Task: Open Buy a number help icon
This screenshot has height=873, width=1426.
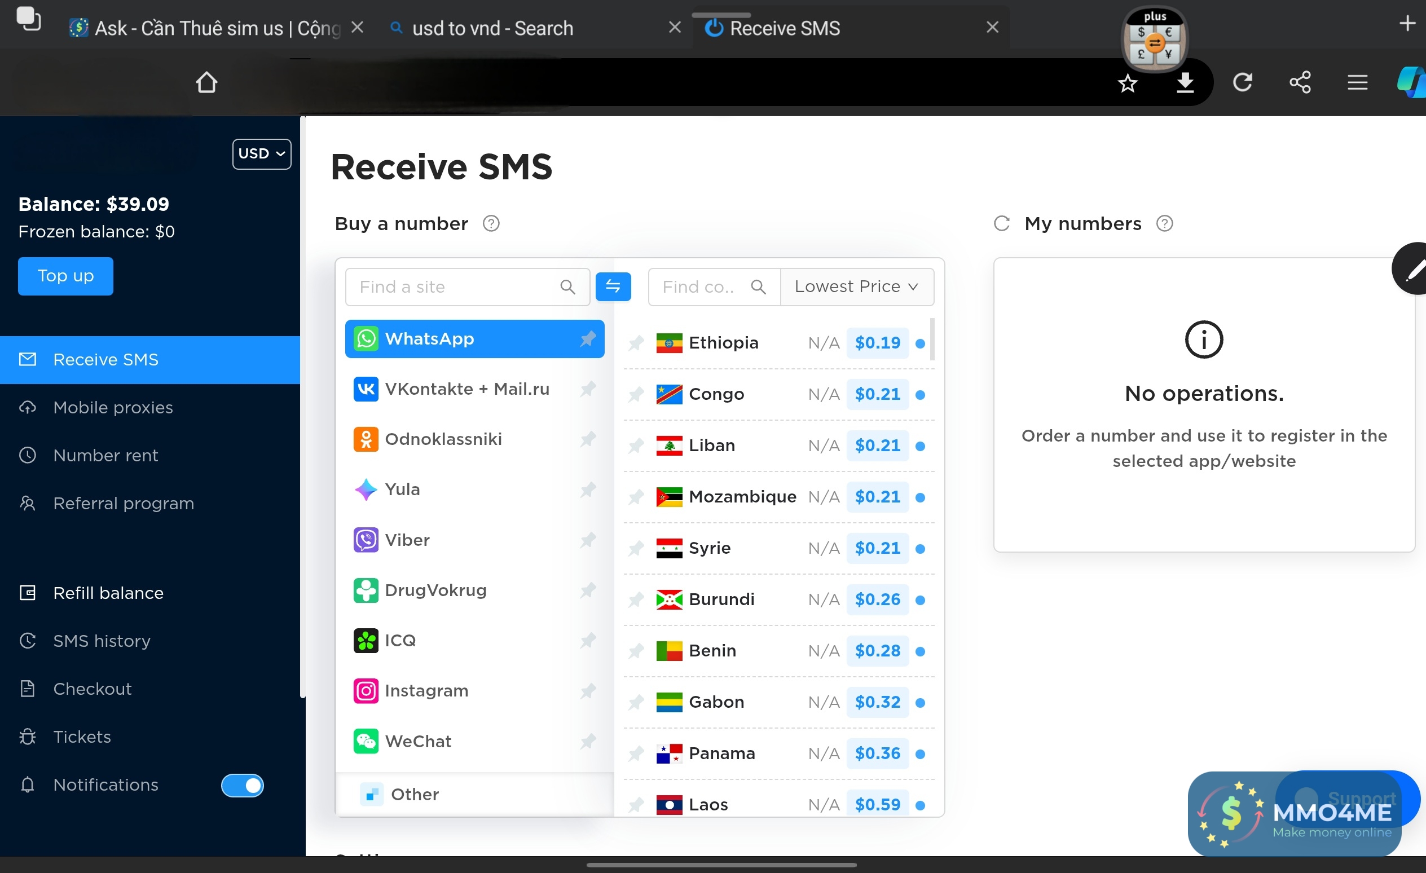Action: click(491, 223)
